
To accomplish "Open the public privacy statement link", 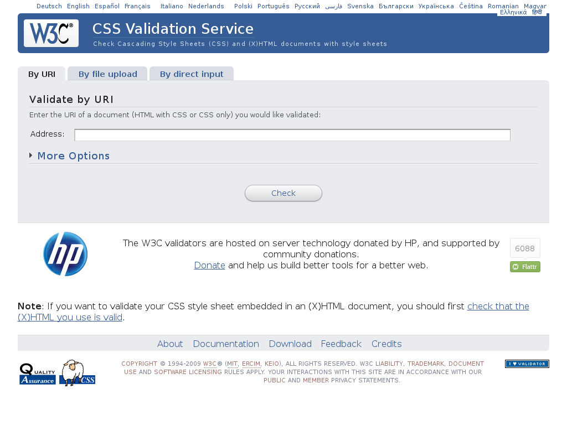I will click(275, 380).
